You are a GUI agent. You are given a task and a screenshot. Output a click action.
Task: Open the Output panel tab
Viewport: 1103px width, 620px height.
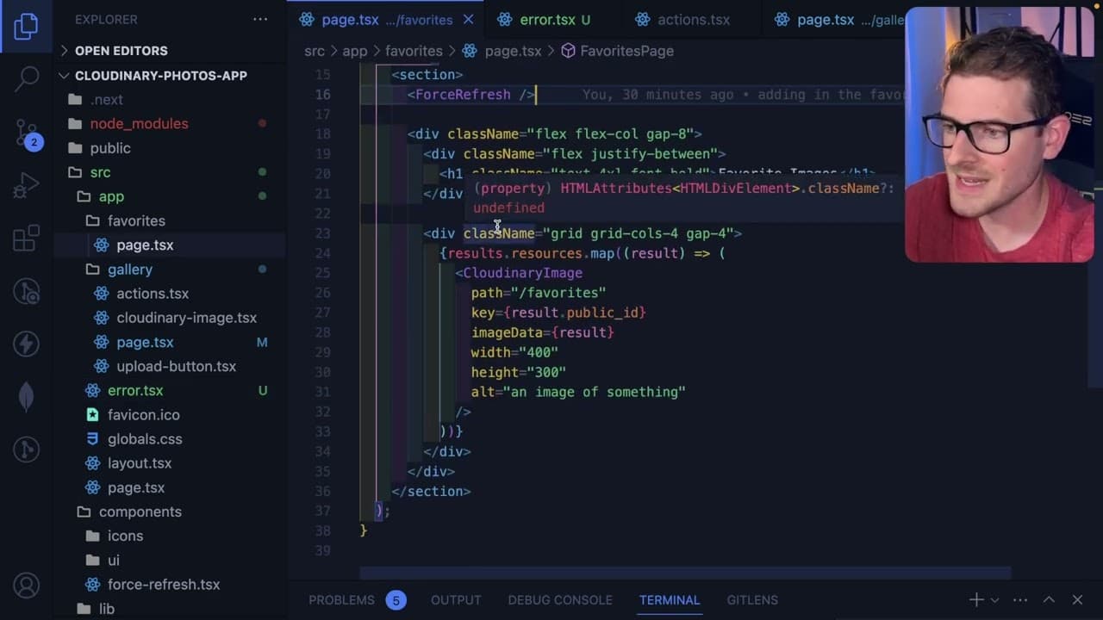pyautogui.click(x=456, y=599)
